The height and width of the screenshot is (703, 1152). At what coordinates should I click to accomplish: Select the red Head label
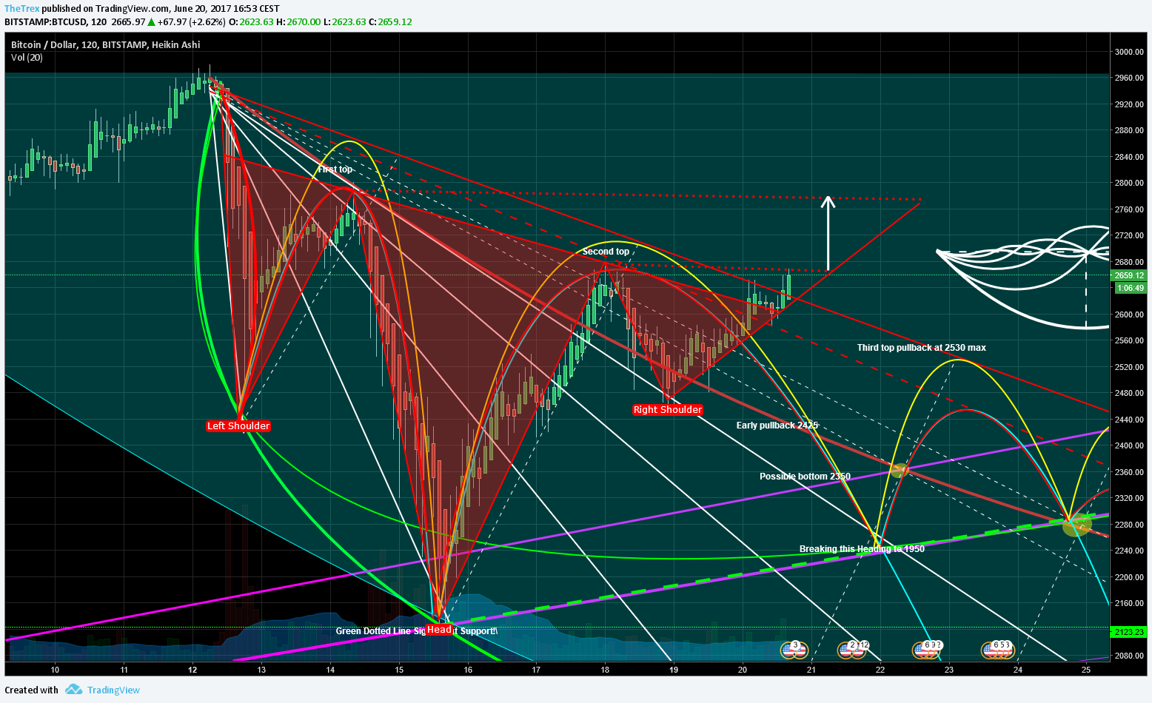(x=439, y=630)
